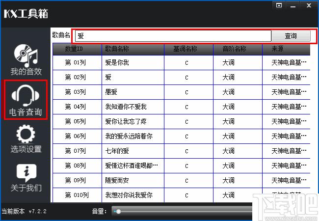Open the title bar dropdown menu icon

tap(279, 5)
